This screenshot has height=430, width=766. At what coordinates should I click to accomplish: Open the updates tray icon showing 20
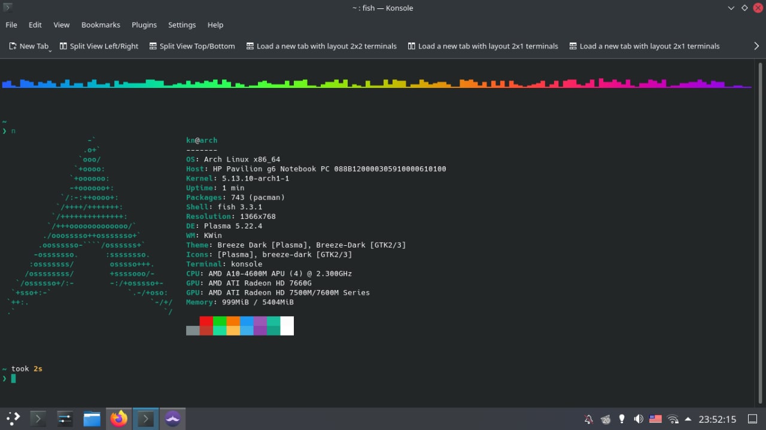click(x=605, y=419)
